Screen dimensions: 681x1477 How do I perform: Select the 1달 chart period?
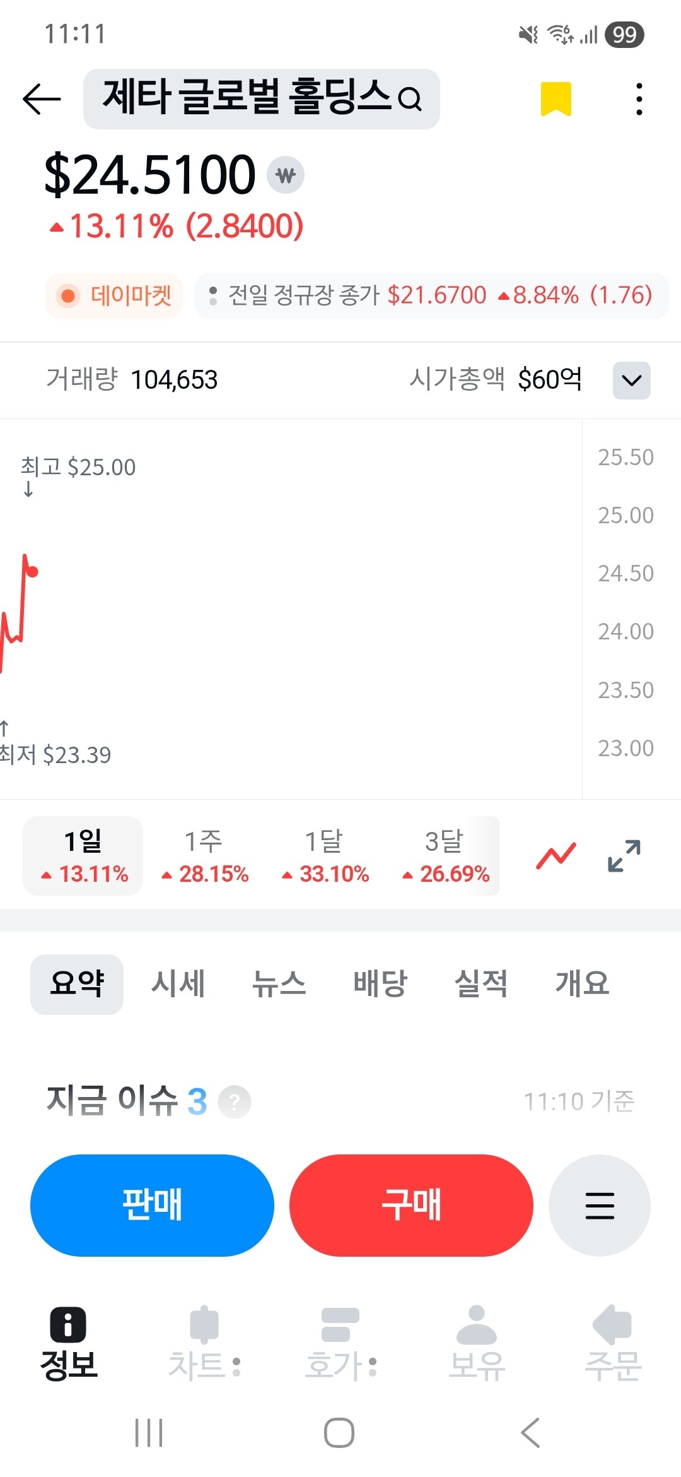(325, 856)
